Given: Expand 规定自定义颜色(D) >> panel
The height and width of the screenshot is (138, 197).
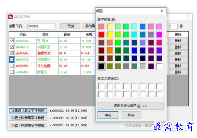Looking at the screenshot, I should 131,106.
